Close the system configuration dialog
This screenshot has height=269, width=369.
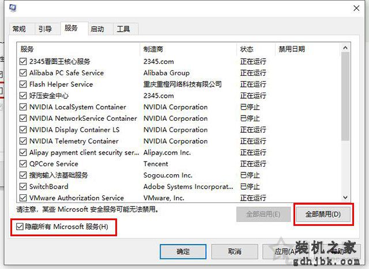[356, 8]
